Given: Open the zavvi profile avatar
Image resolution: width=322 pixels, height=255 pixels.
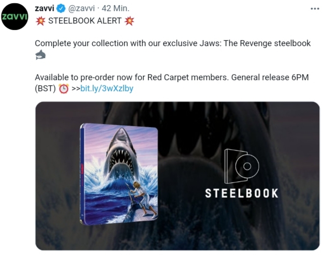Looking at the screenshot, I should pyautogui.click(x=15, y=17).
